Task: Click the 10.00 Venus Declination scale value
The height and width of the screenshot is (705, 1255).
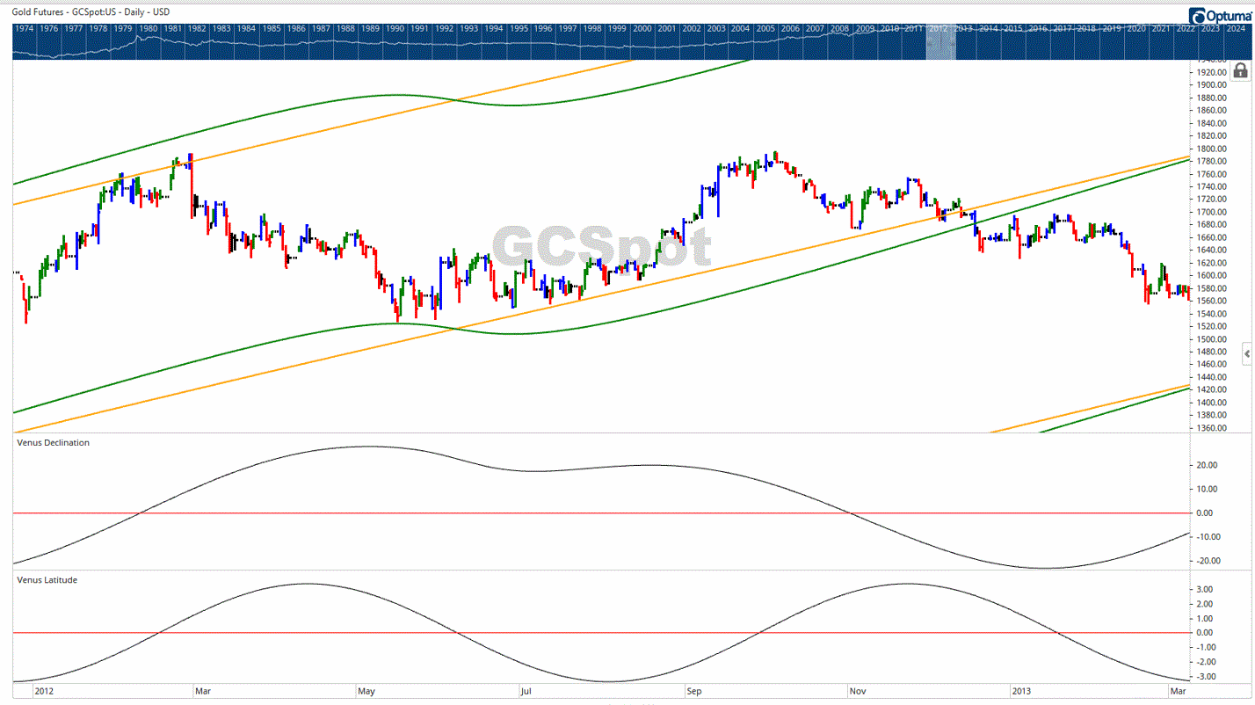Action: pyautogui.click(x=1206, y=489)
